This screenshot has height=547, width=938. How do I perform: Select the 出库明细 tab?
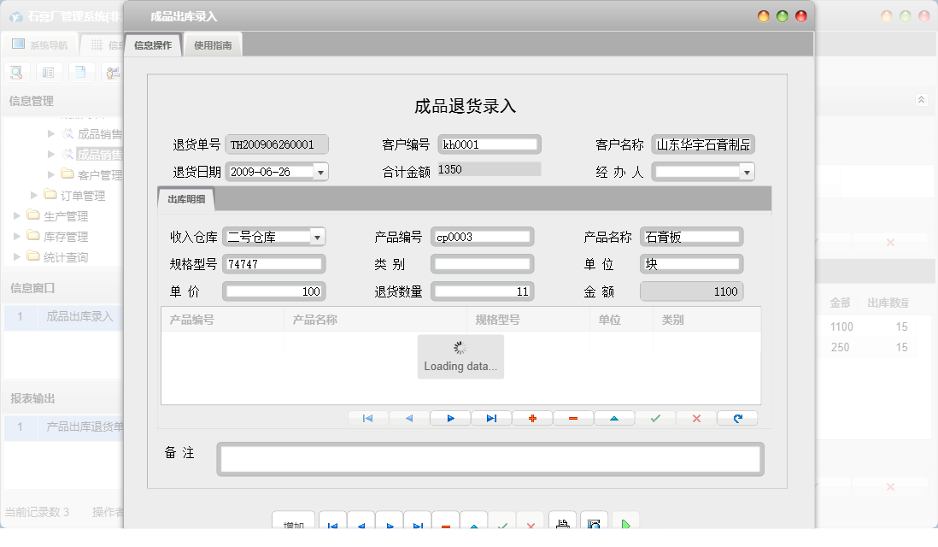pyautogui.click(x=185, y=198)
